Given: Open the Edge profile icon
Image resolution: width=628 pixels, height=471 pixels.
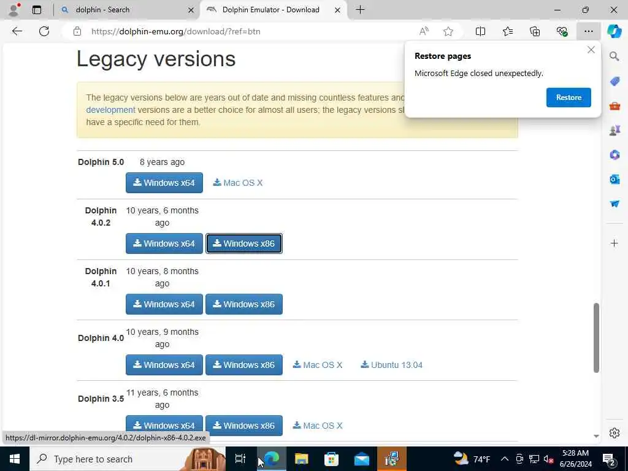Looking at the screenshot, I should 15,10.
